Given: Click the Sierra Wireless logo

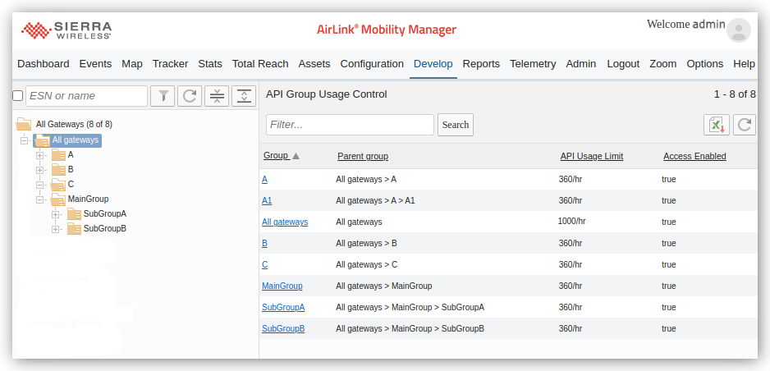Looking at the screenshot, I should point(66,30).
